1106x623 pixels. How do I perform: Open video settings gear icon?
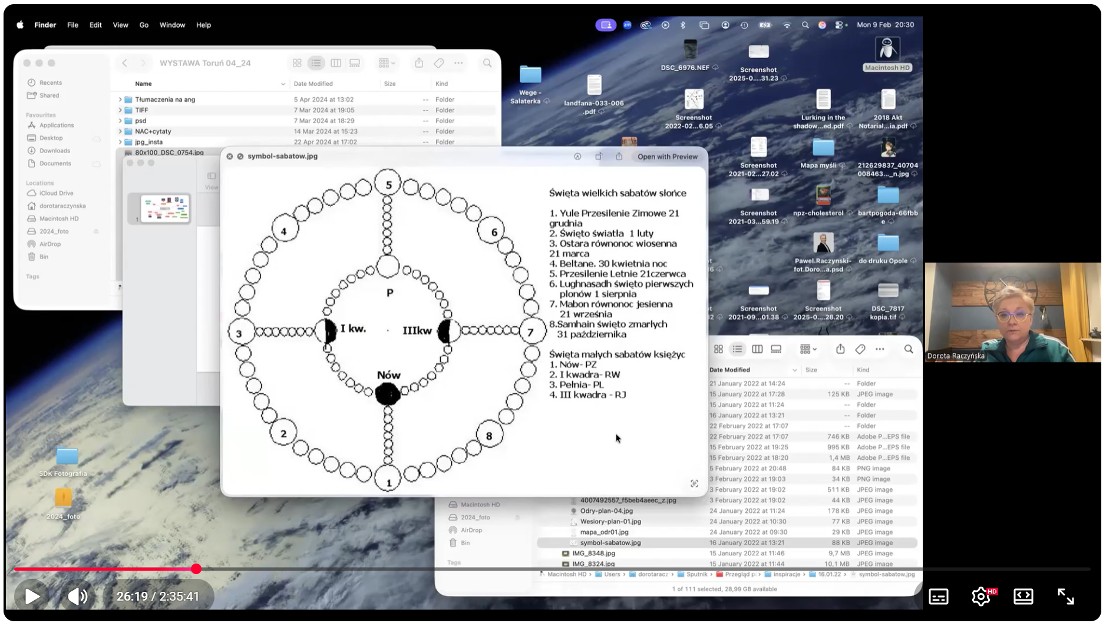click(981, 597)
